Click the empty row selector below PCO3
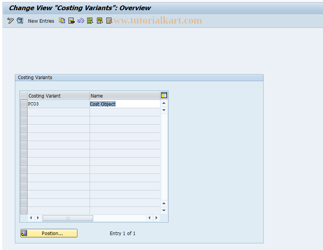 (23, 112)
